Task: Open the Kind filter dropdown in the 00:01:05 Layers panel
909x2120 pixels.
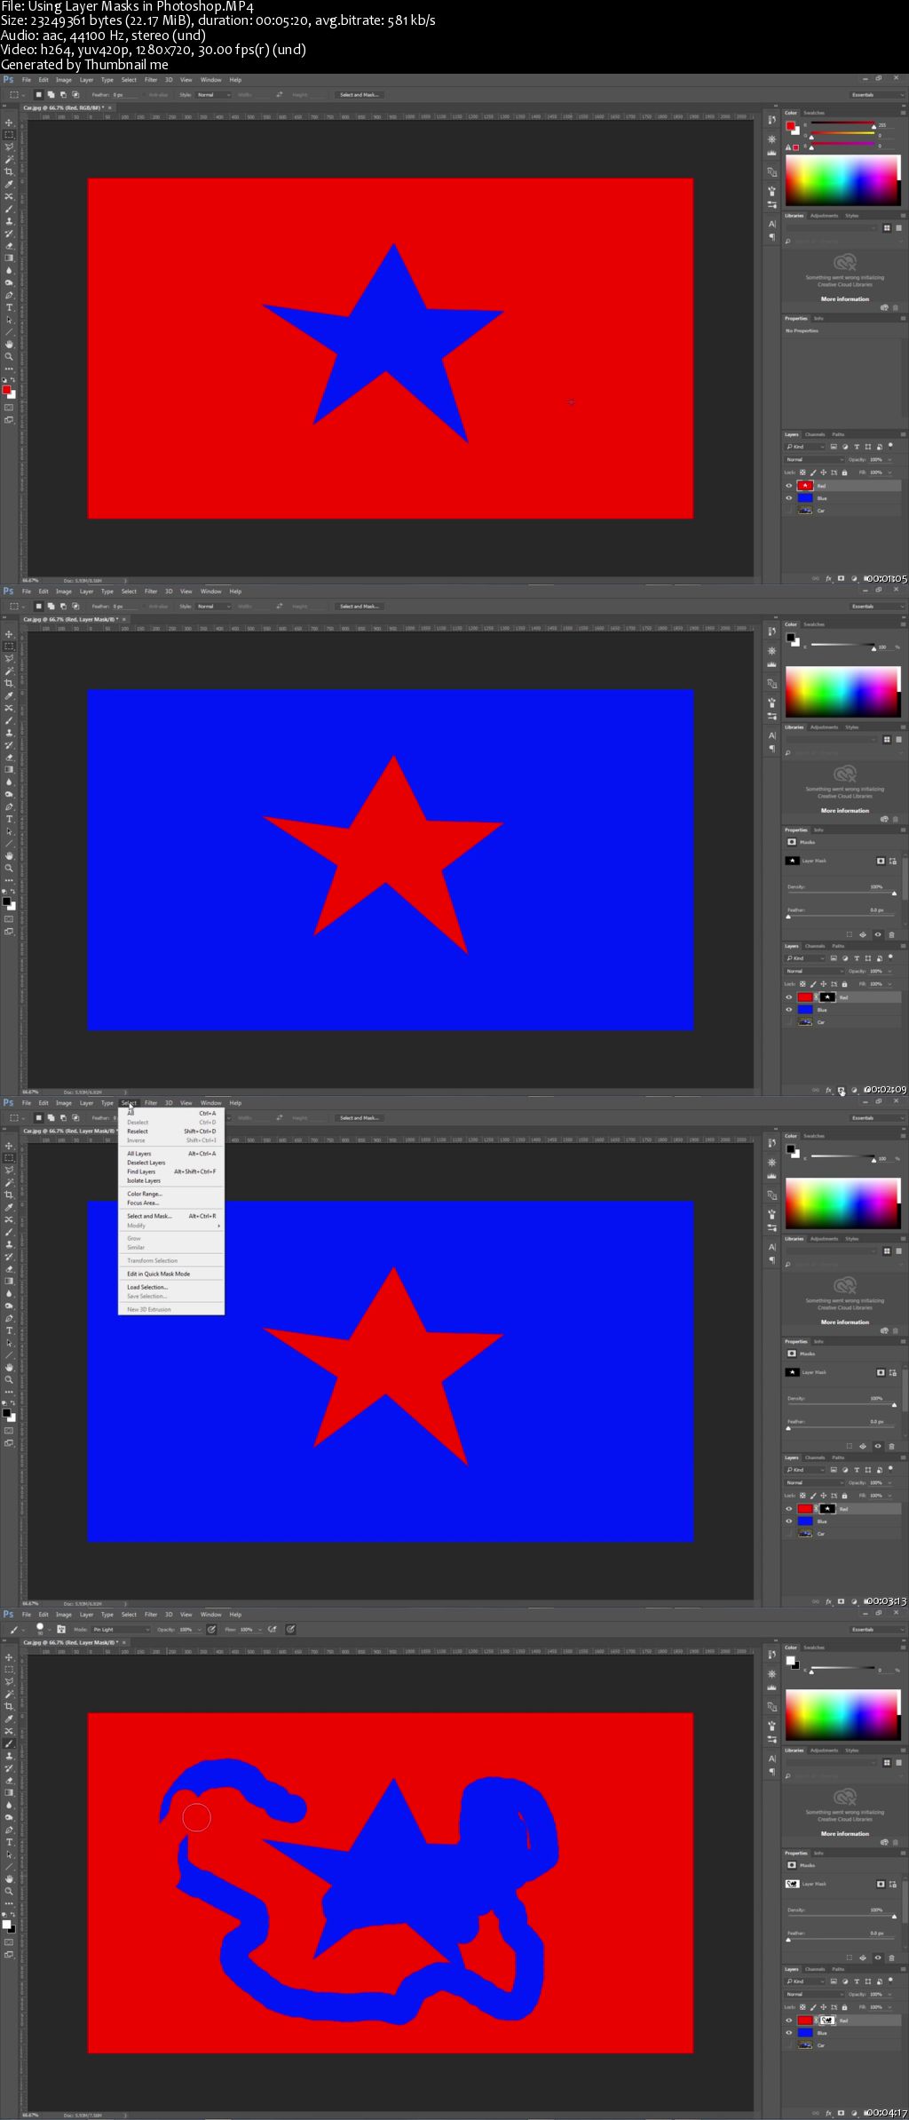Action: 806,447
